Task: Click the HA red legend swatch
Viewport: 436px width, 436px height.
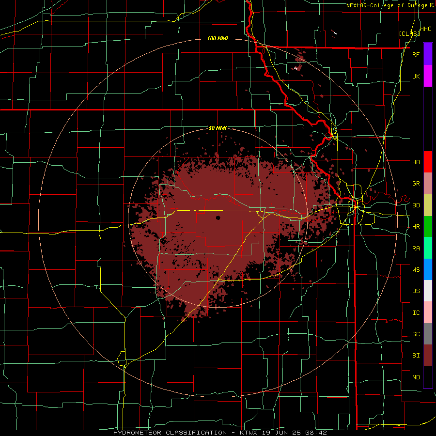Action: point(428,162)
